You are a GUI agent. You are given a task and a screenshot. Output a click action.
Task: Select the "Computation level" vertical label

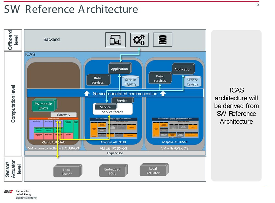tap(13, 104)
